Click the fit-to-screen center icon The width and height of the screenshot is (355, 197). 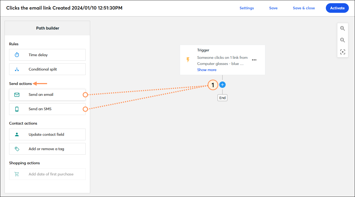pyautogui.click(x=342, y=52)
